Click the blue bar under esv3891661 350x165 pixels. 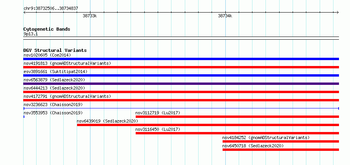point(181,75)
